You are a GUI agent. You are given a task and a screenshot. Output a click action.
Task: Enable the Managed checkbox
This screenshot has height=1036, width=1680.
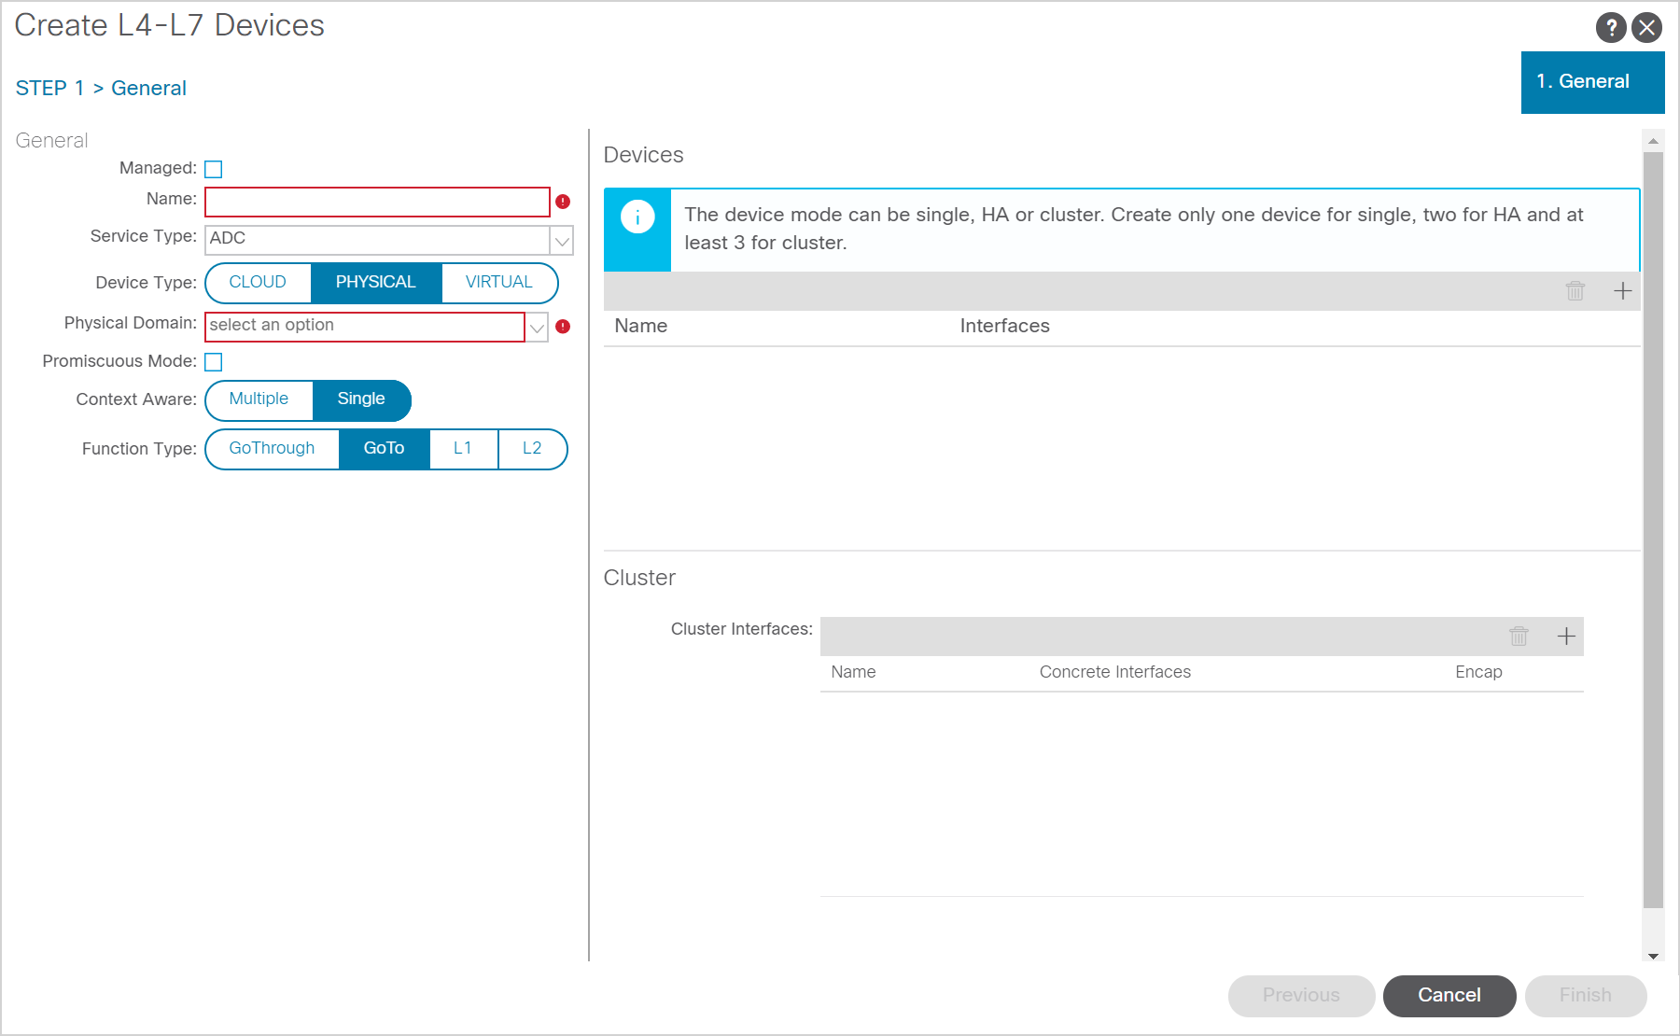(214, 169)
